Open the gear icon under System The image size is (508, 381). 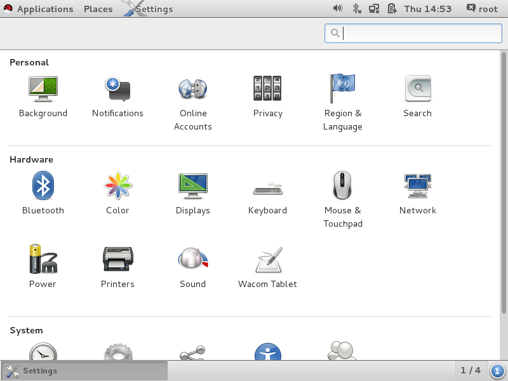[118, 352]
